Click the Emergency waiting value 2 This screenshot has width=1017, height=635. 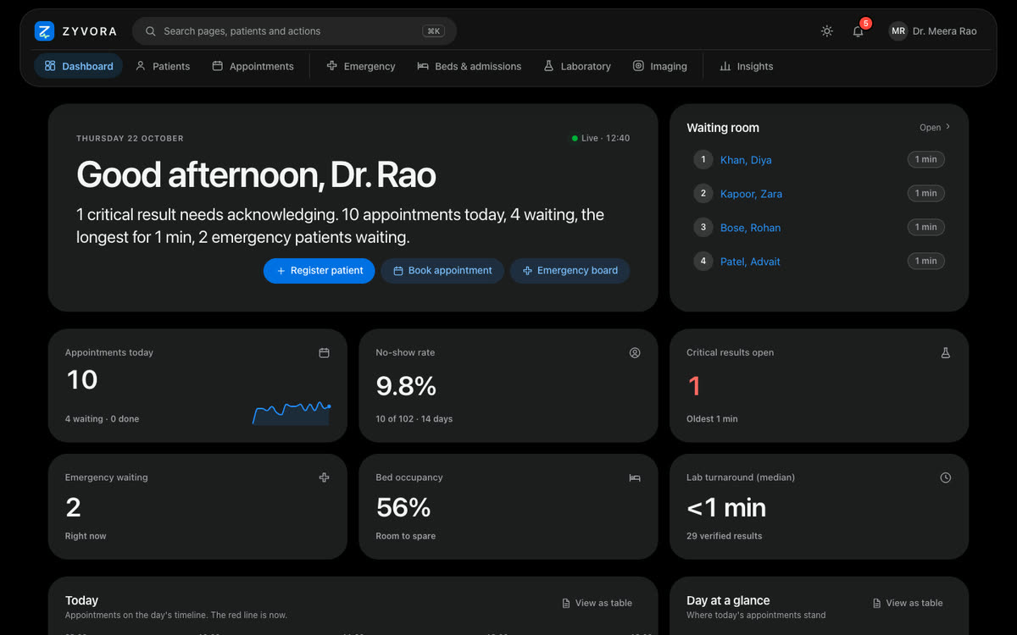(74, 507)
